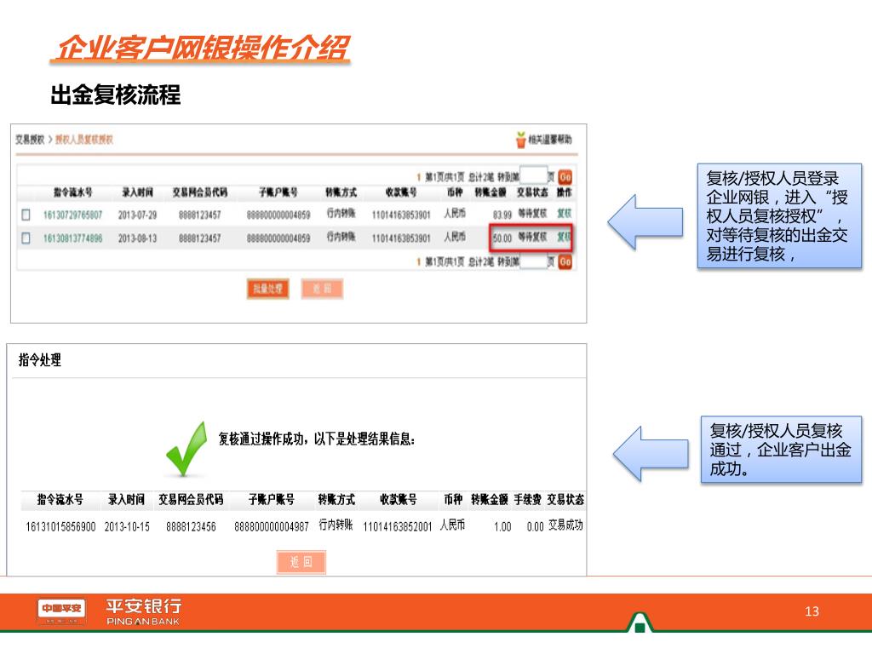872x654 pixels.
Task: Click the 交易网会员代码 header in the top table
Action: (x=199, y=192)
